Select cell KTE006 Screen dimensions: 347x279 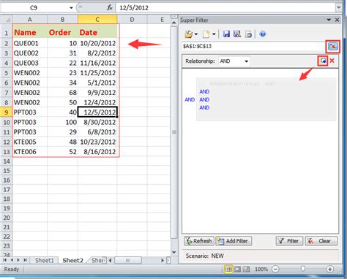[30, 152]
